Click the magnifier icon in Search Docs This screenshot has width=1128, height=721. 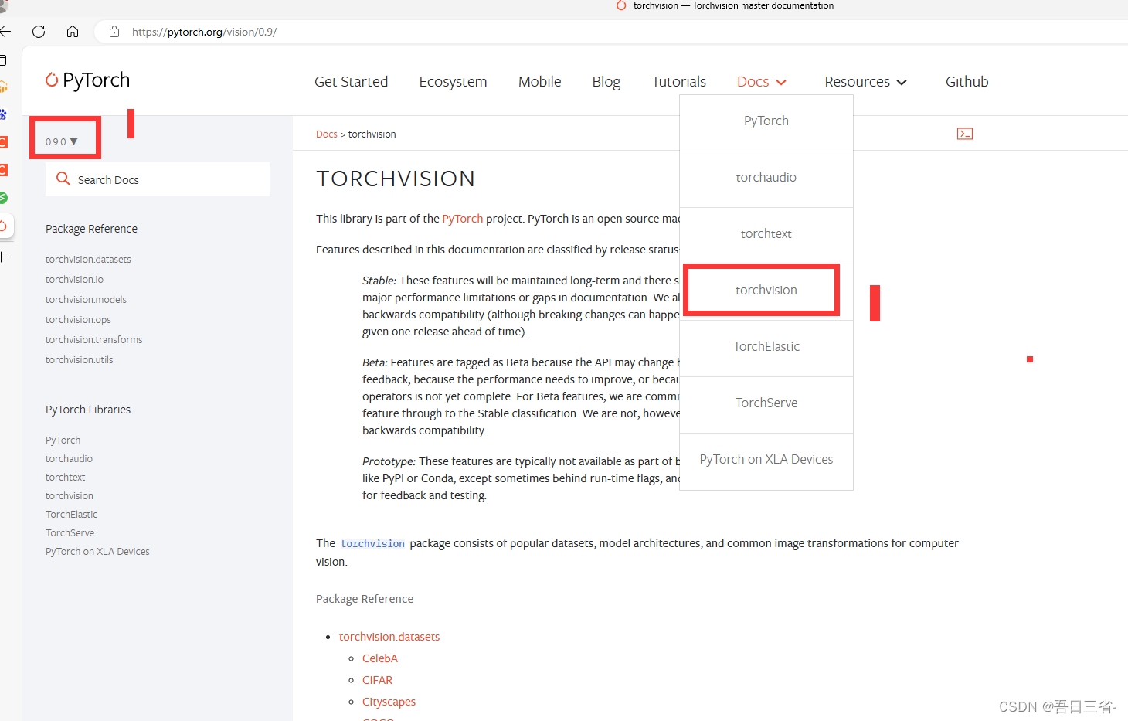coord(63,179)
